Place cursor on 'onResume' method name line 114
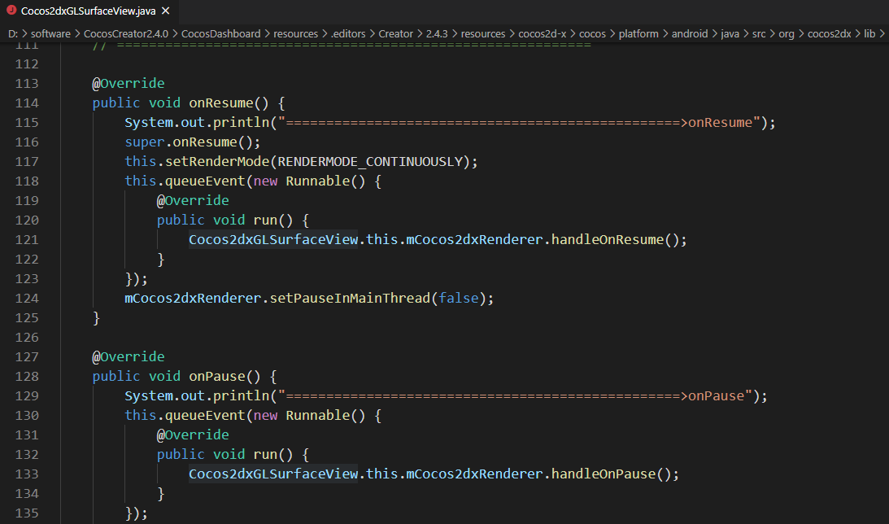The height and width of the screenshot is (524, 889). tap(221, 103)
